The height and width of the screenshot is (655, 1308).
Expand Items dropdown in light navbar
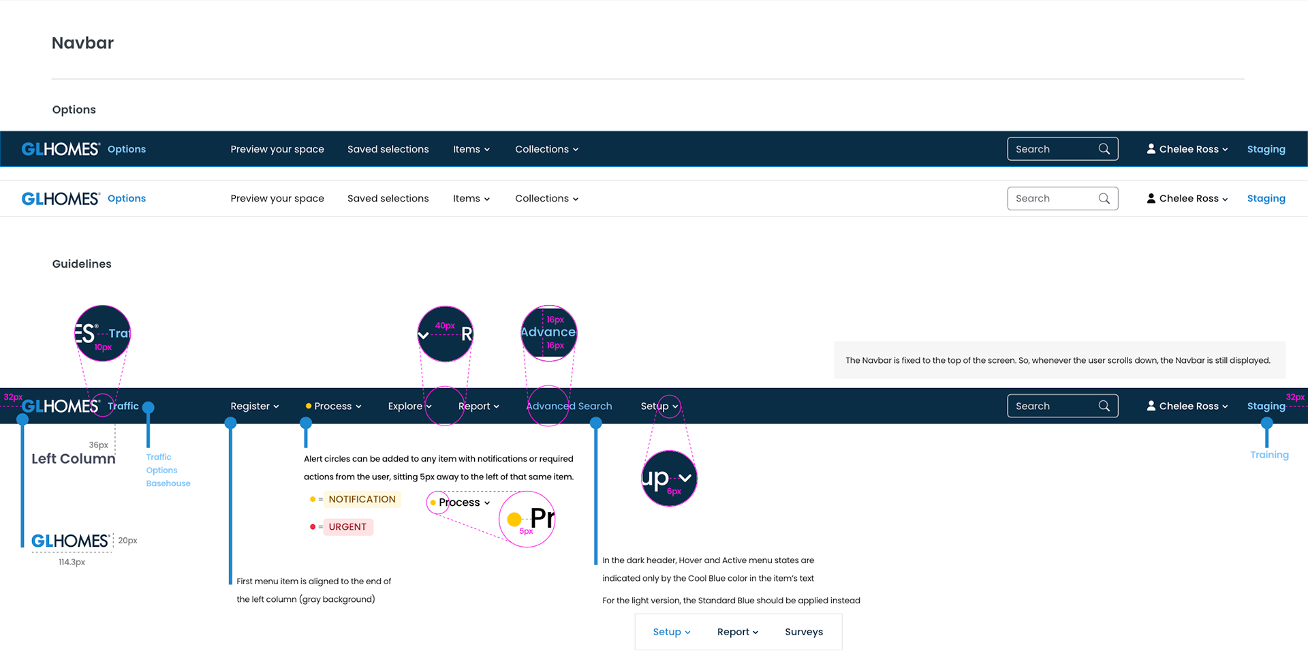[471, 199]
